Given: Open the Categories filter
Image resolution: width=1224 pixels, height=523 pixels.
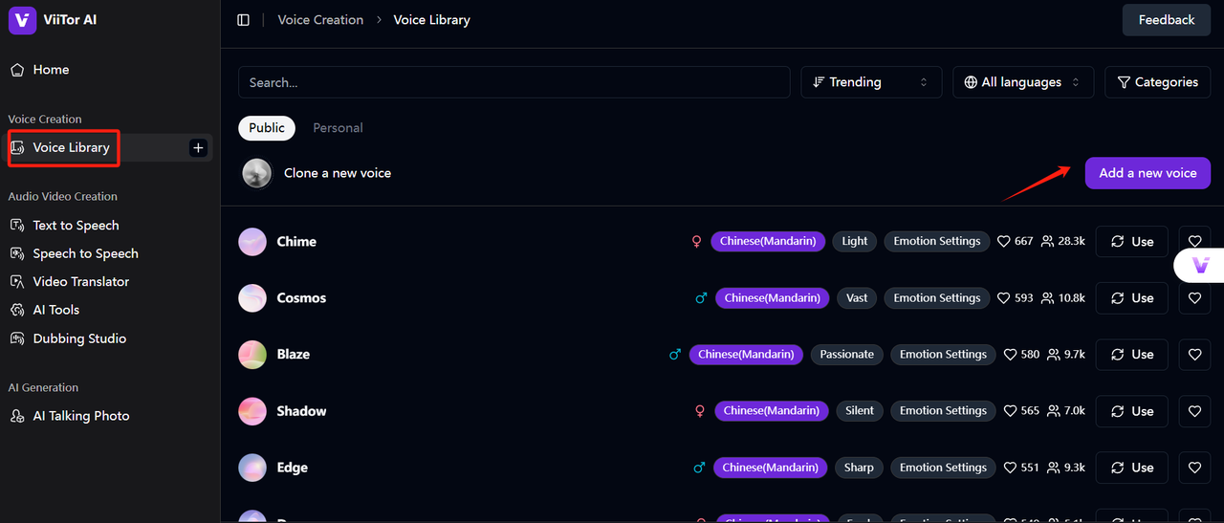Looking at the screenshot, I should (x=1157, y=82).
